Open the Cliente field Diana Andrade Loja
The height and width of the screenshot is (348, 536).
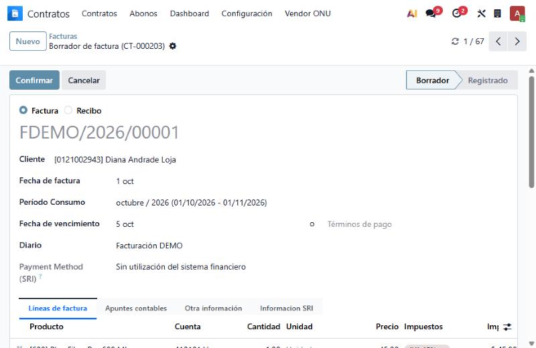[115, 159]
